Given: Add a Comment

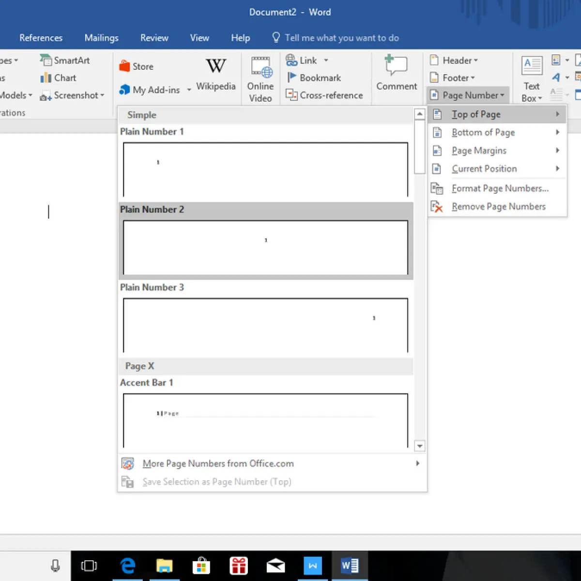Looking at the screenshot, I should pyautogui.click(x=397, y=73).
